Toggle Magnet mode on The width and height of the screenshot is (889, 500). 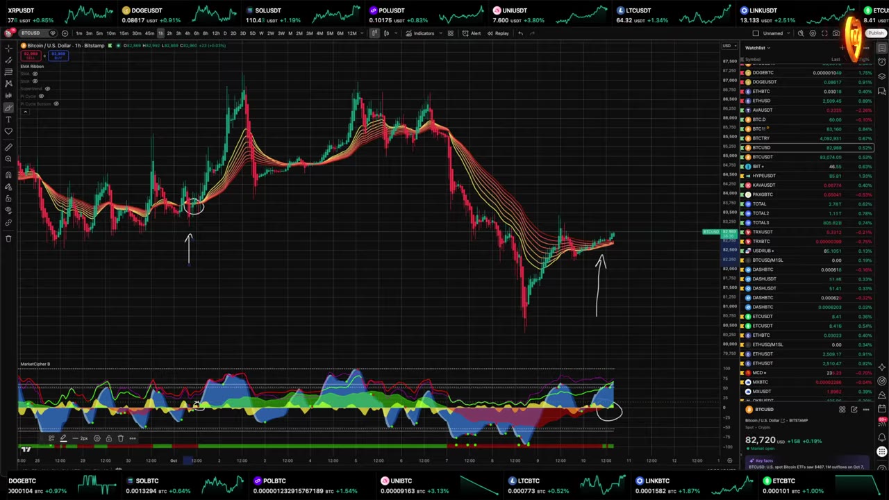pyautogui.click(x=8, y=175)
